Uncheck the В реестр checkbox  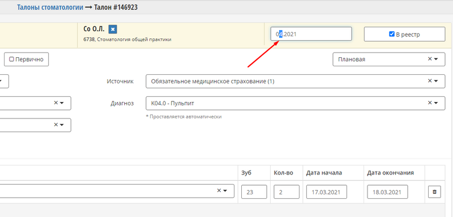point(392,34)
